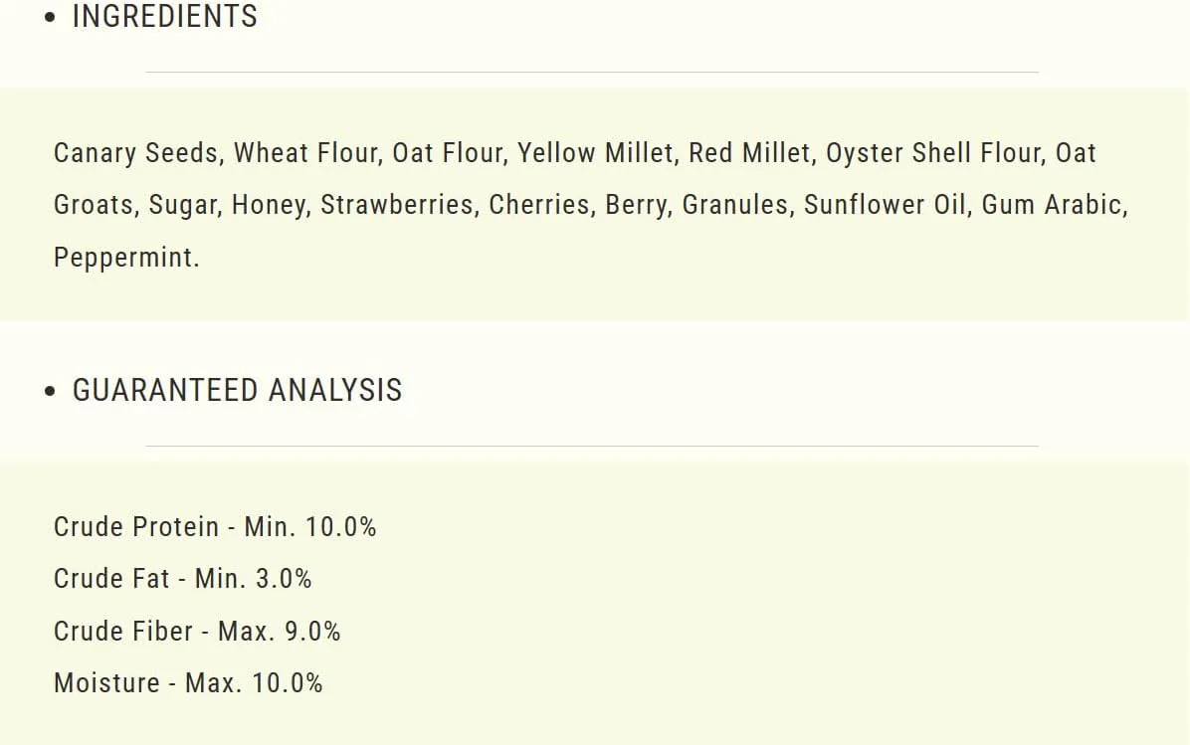Click the divider line under INGREDIENTS heading
Screen dimensions: 1190x745
pyautogui.click(x=592, y=72)
